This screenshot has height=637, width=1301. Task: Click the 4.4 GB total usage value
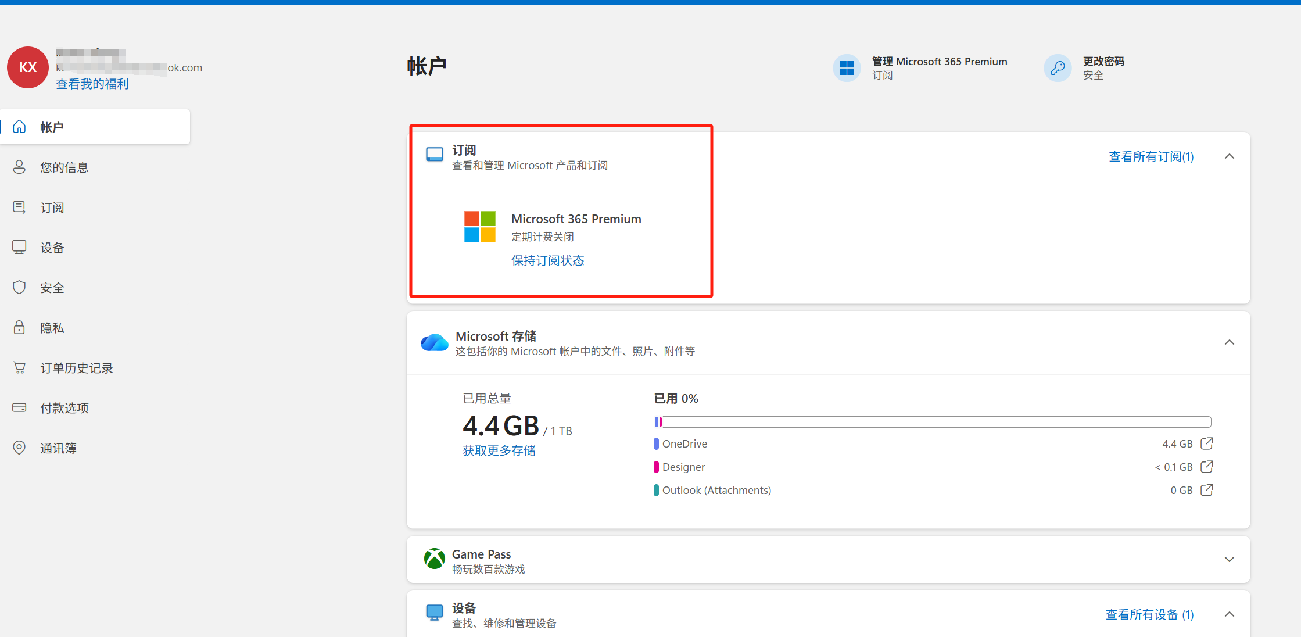(x=501, y=426)
